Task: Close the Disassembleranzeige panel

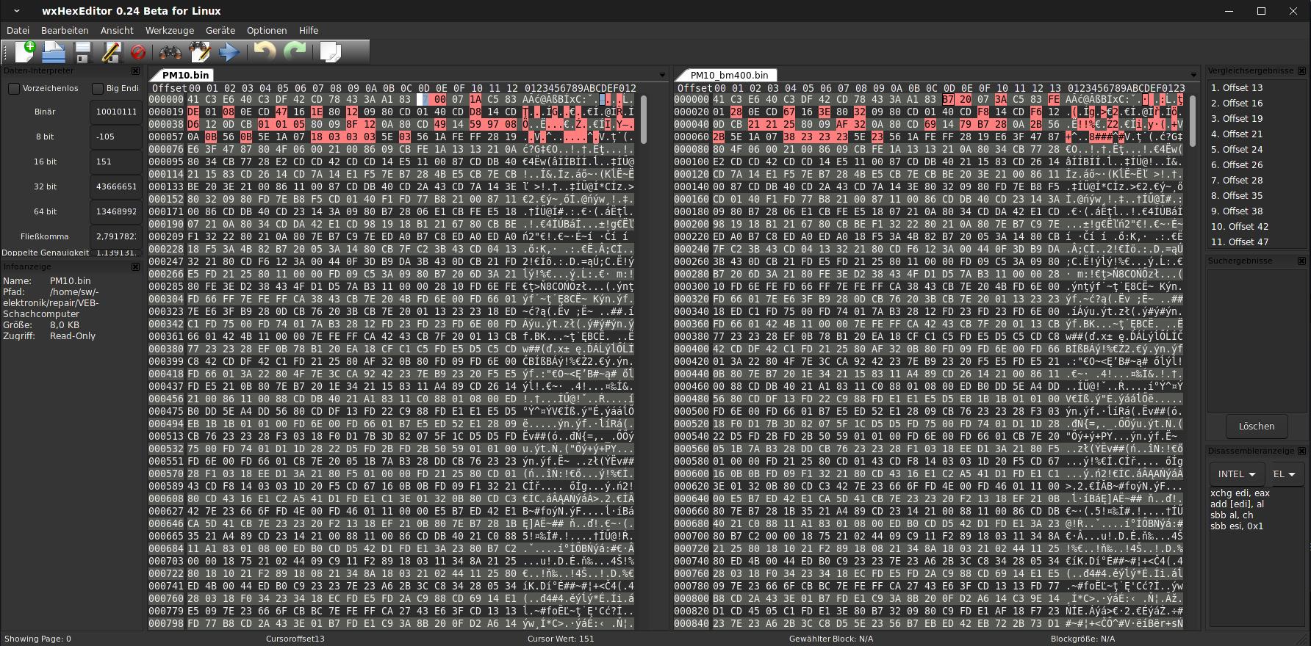Action: pyautogui.click(x=1301, y=451)
